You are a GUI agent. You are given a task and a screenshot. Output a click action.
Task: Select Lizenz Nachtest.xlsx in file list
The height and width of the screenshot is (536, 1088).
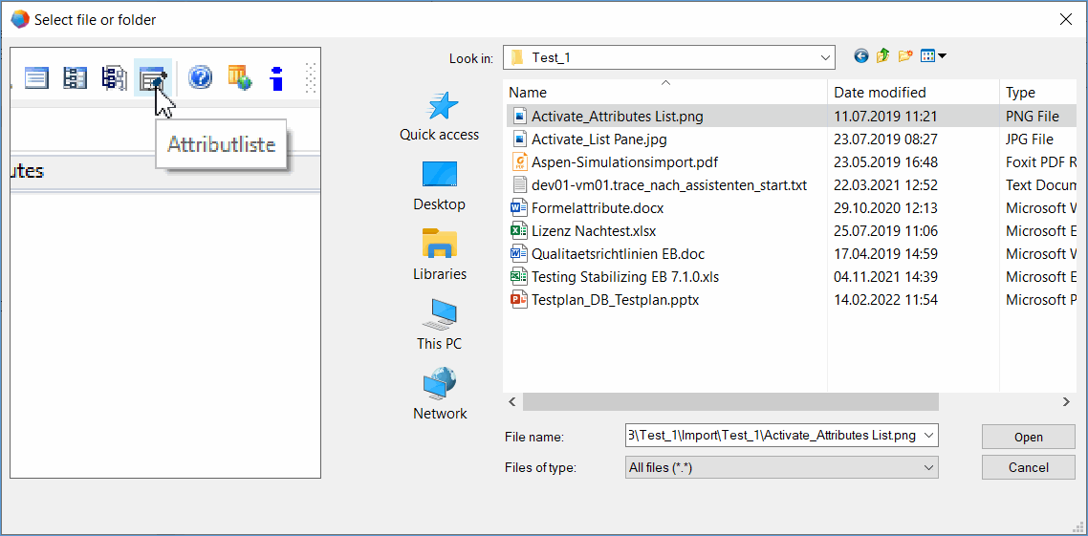(x=593, y=230)
